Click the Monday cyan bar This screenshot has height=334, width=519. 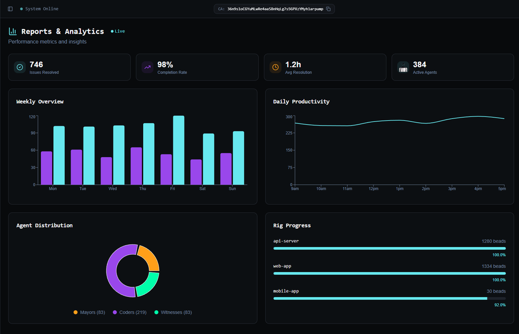(59, 155)
